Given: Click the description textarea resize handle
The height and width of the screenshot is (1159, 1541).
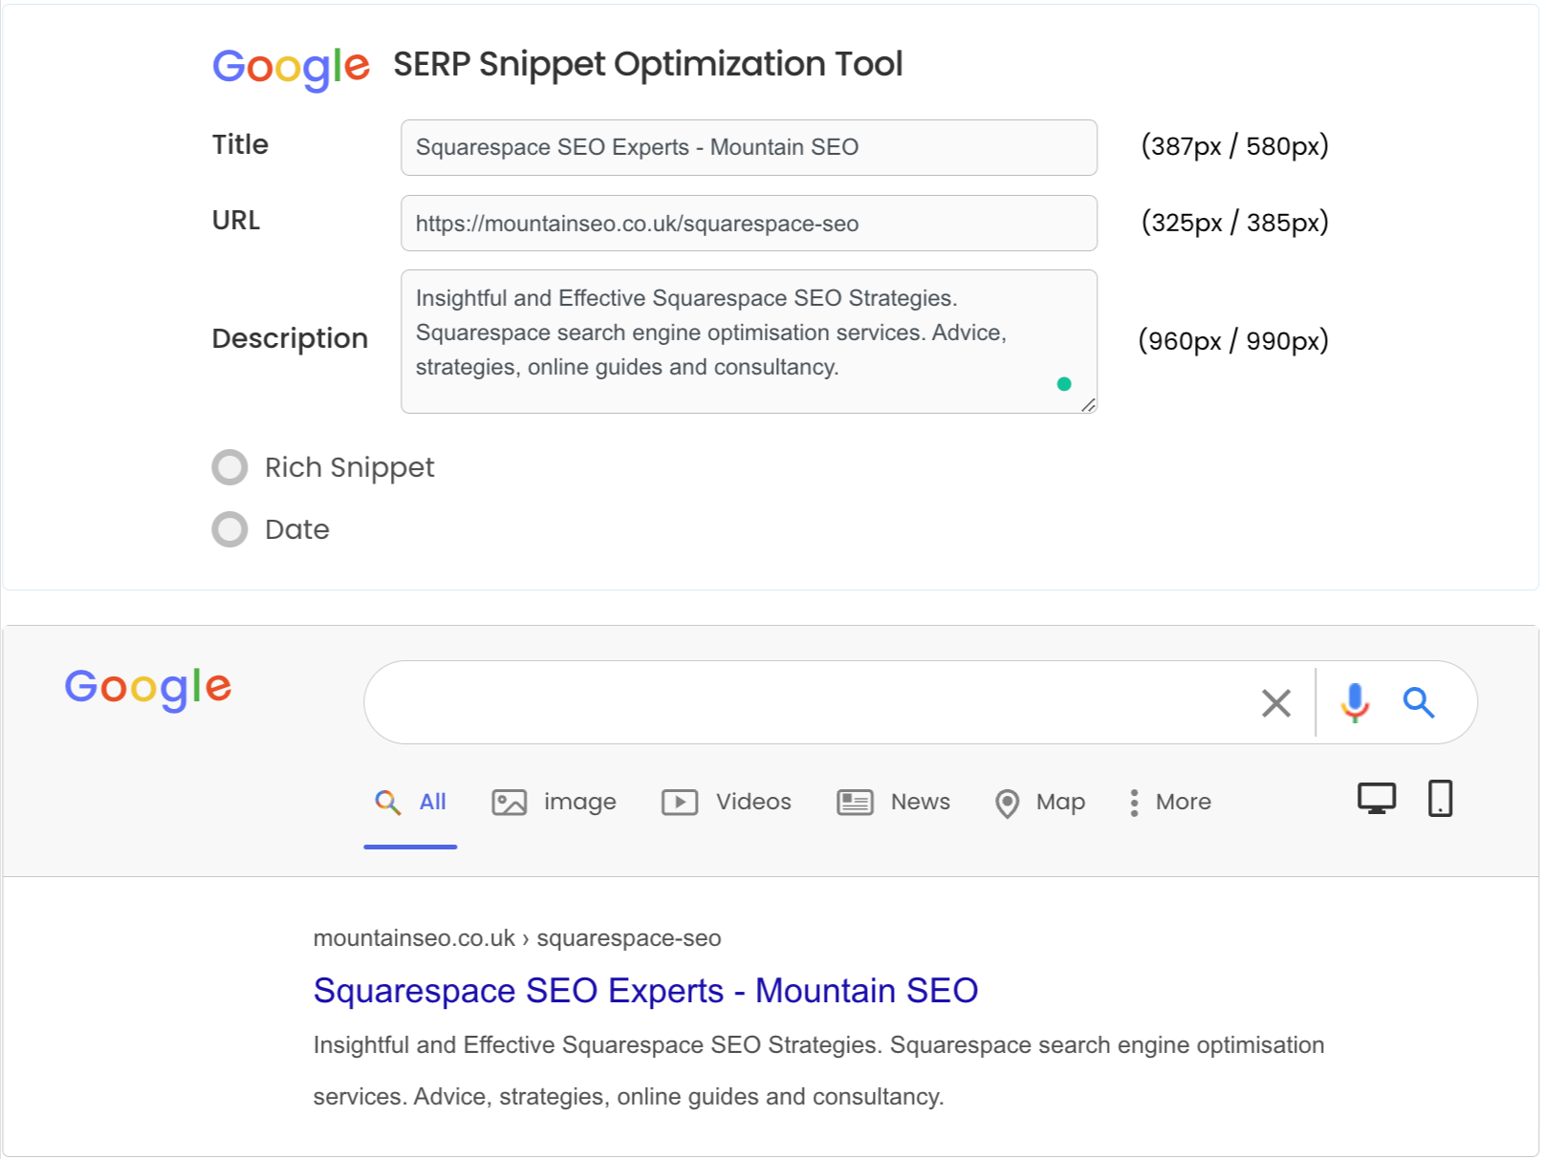Looking at the screenshot, I should (x=1088, y=405).
